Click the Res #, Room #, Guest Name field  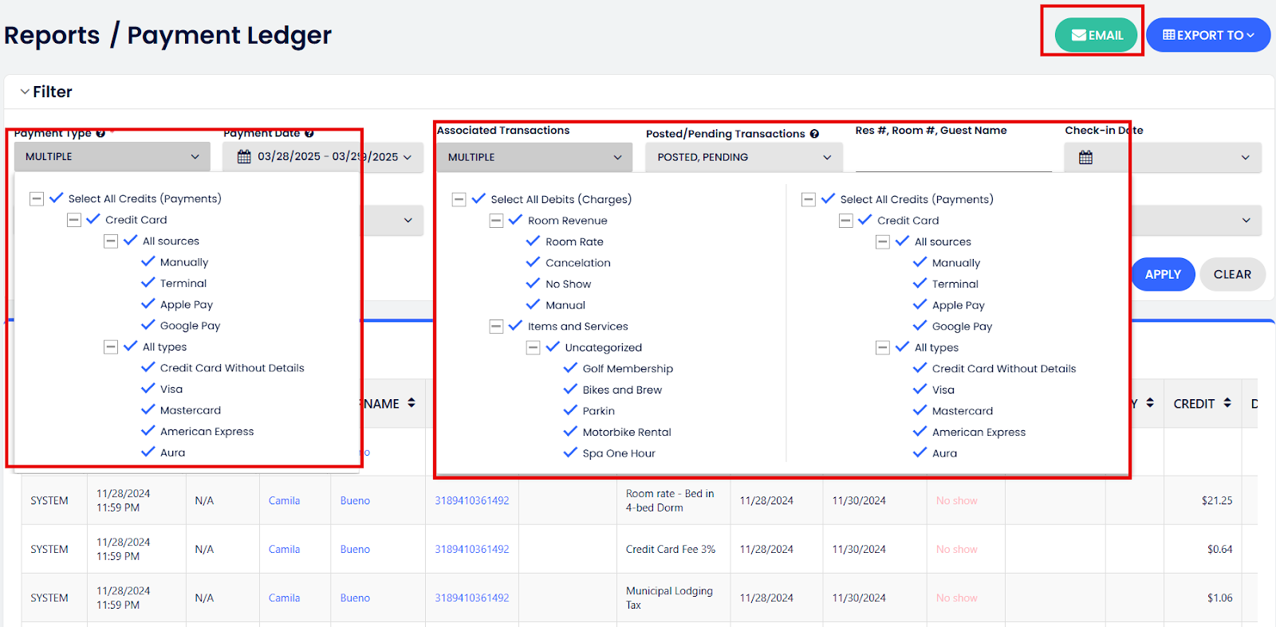coord(953,159)
